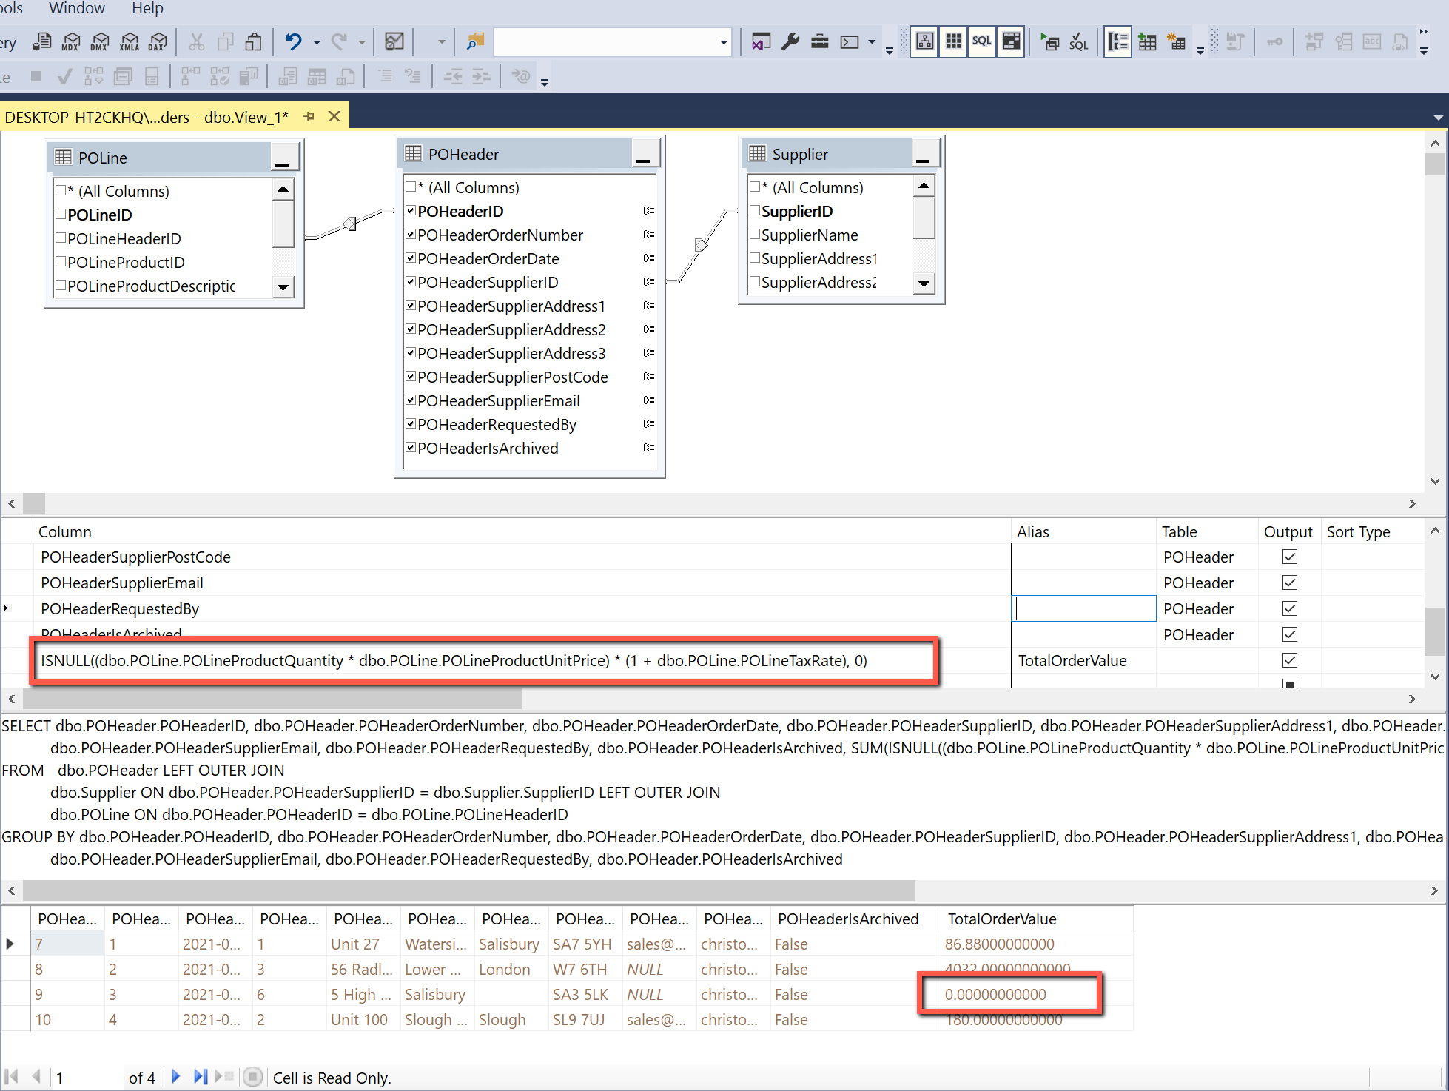This screenshot has height=1091, width=1449.
Task: Expand the toolbar search box dropdown
Action: click(x=722, y=42)
